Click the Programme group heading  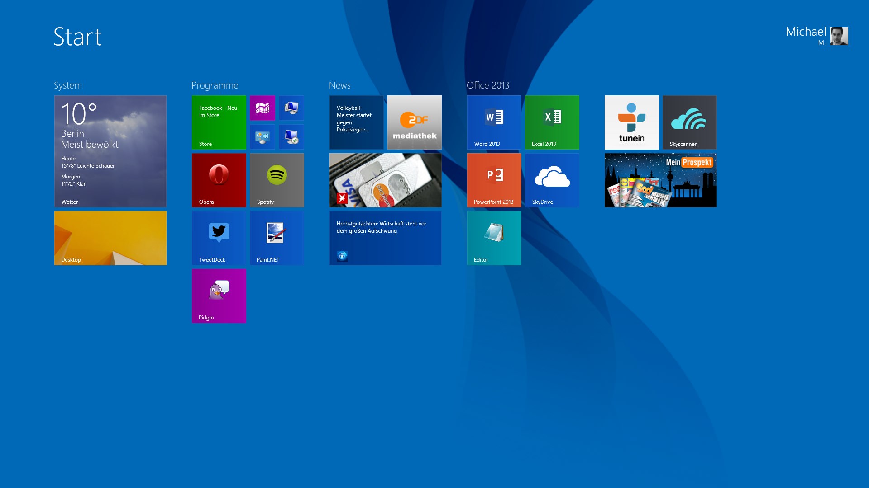coord(215,85)
